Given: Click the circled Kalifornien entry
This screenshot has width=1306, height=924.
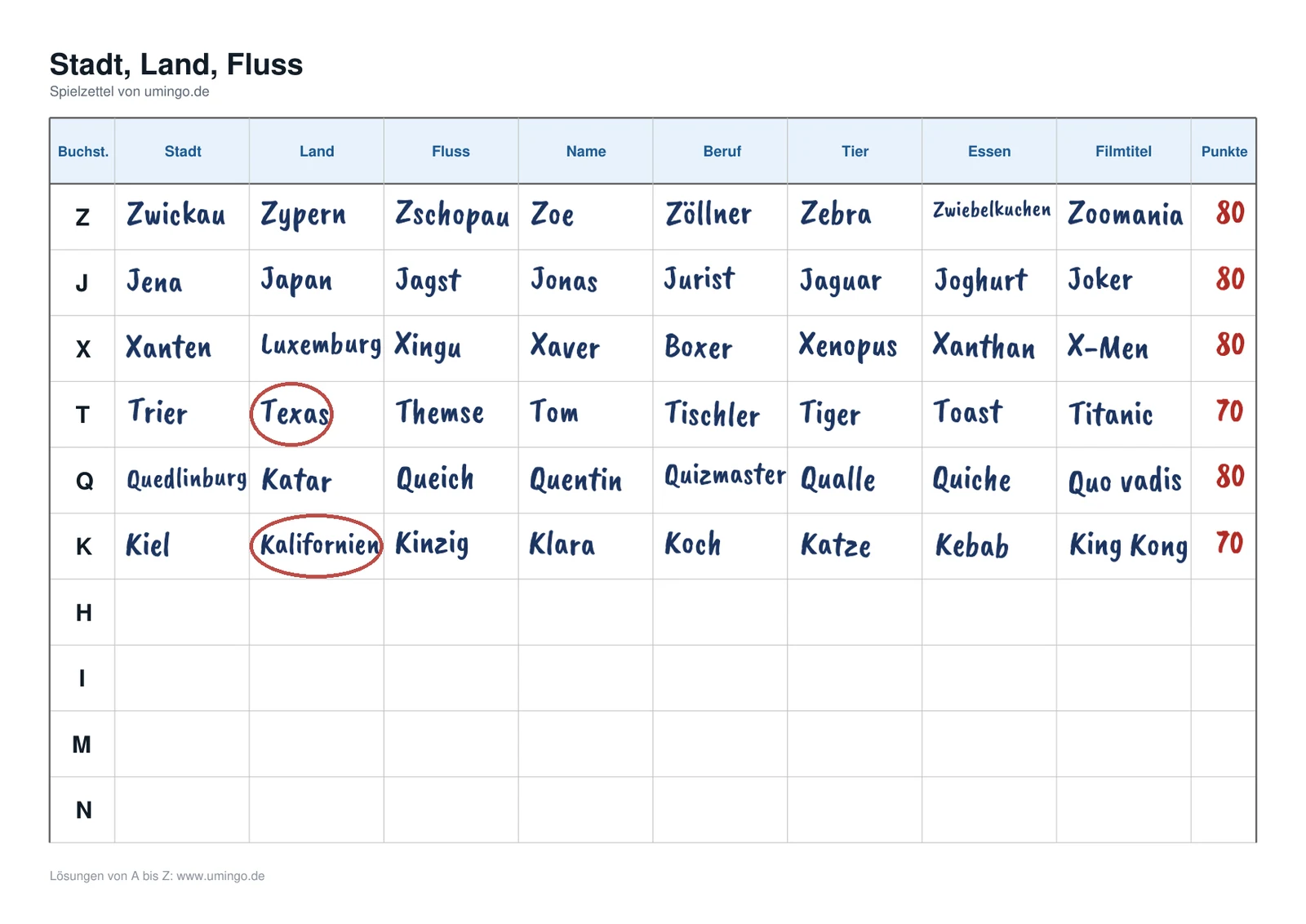Looking at the screenshot, I should tap(317, 545).
